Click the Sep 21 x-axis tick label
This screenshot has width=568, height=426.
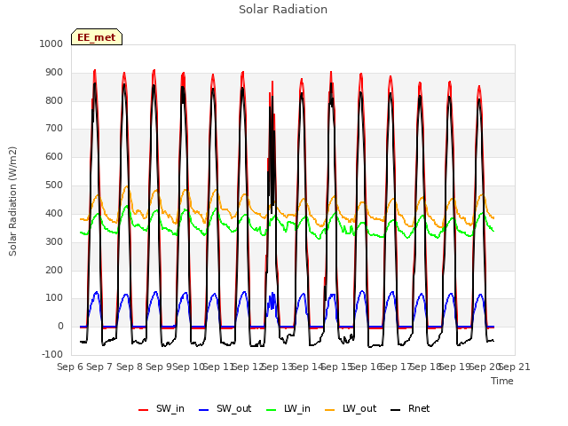coord(515,367)
